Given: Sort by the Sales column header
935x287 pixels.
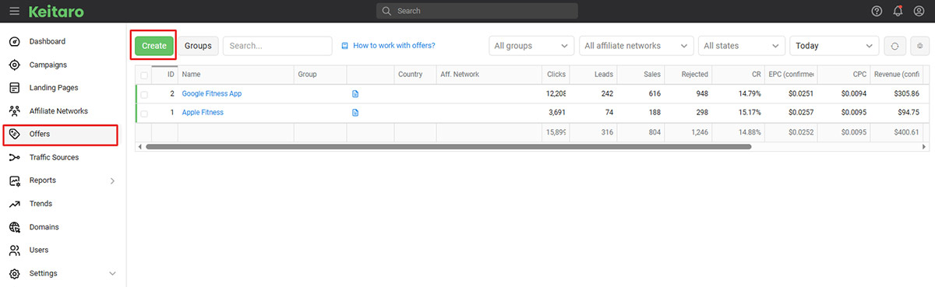Looking at the screenshot, I should (641, 75).
